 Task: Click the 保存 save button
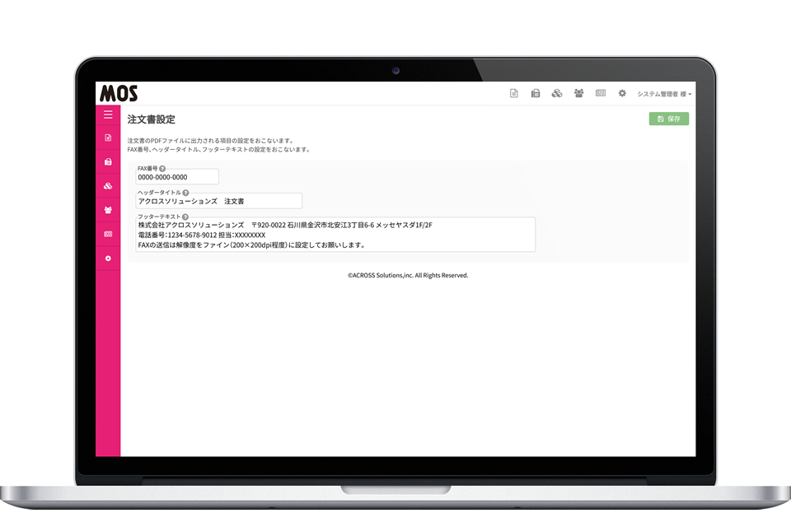[669, 119]
